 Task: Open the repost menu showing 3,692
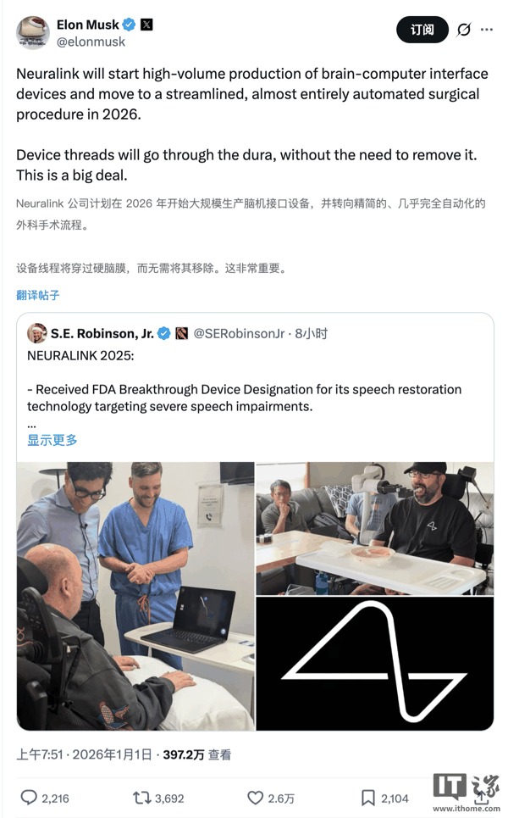pyautogui.click(x=141, y=798)
